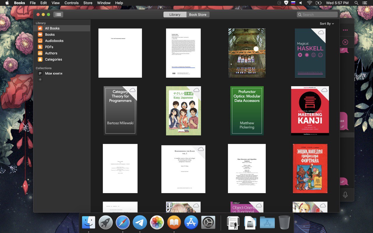Screen dimensions: 373x233
Task: Open the Apple menu
Action: click(x=7, y=3)
